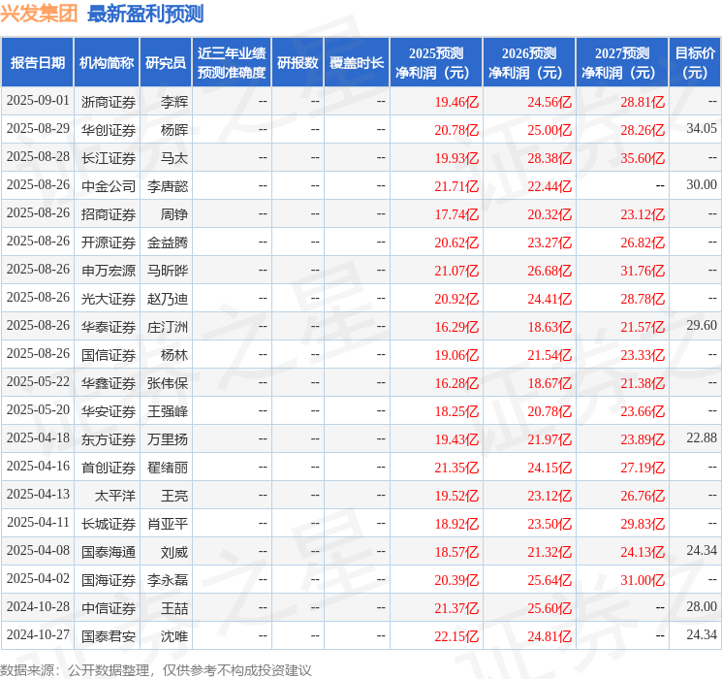
Task: Click the 35.60亿 forecast in 长江证券 row
Action: click(x=643, y=157)
